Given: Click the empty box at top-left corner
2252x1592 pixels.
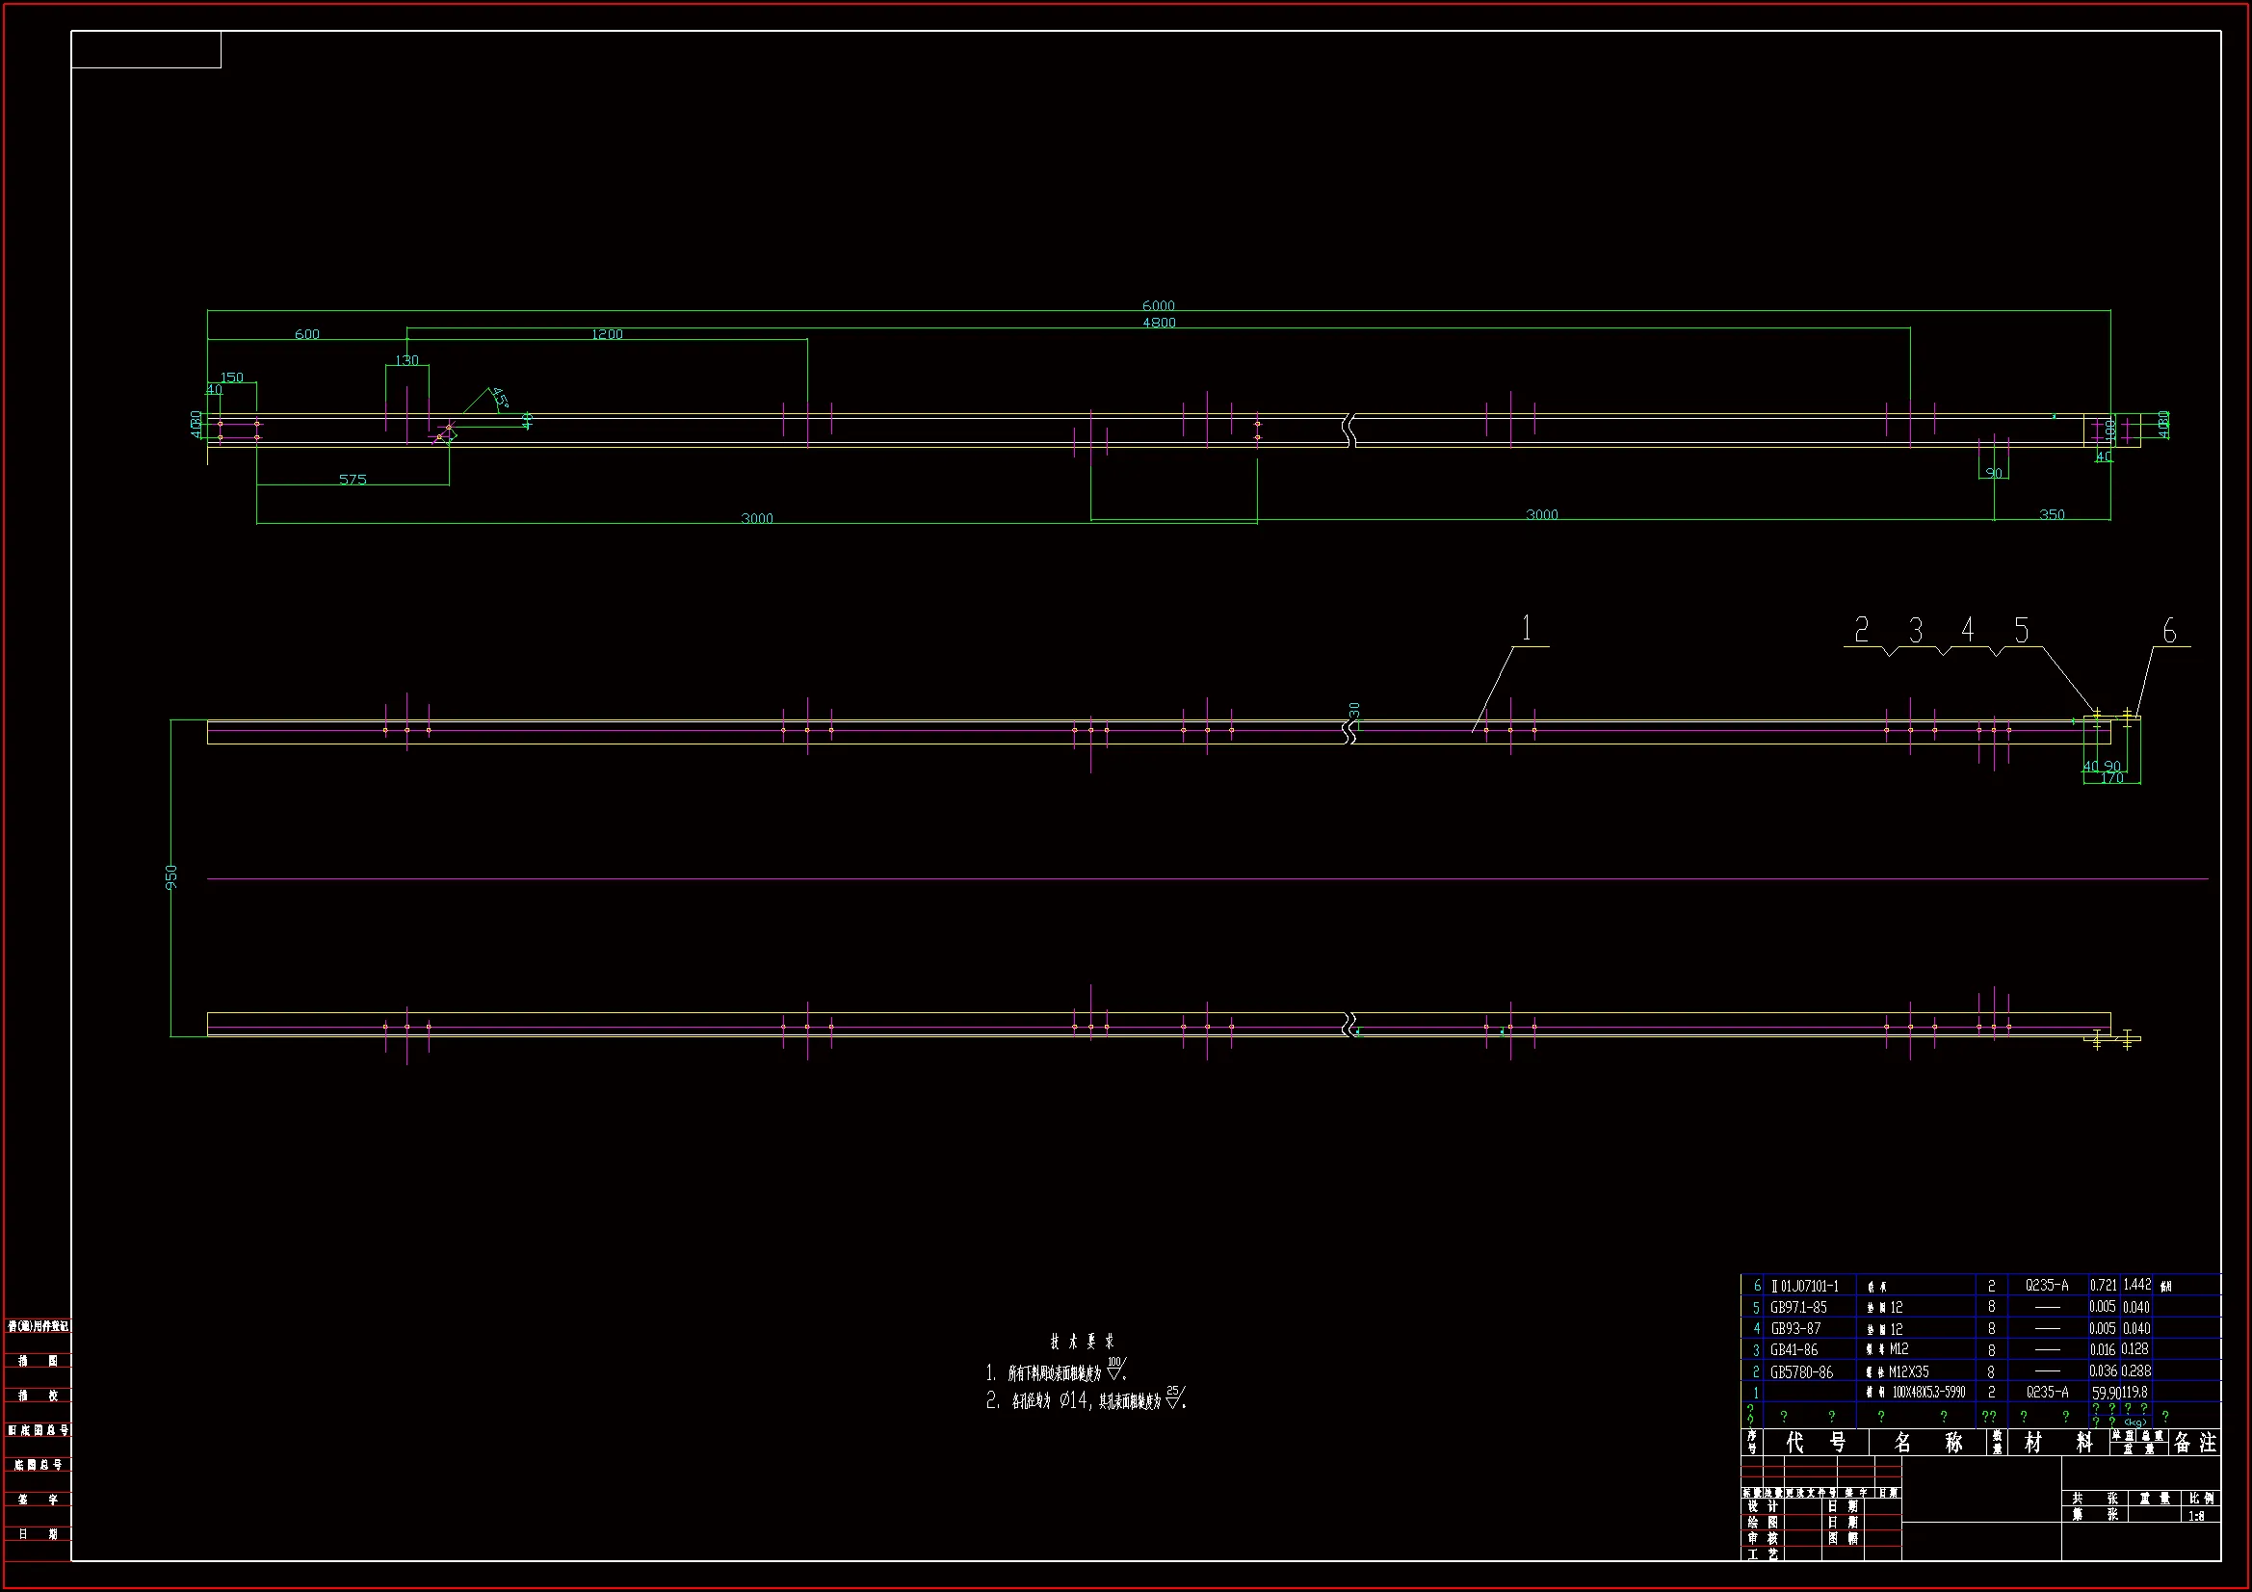Looking at the screenshot, I should point(146,50).
